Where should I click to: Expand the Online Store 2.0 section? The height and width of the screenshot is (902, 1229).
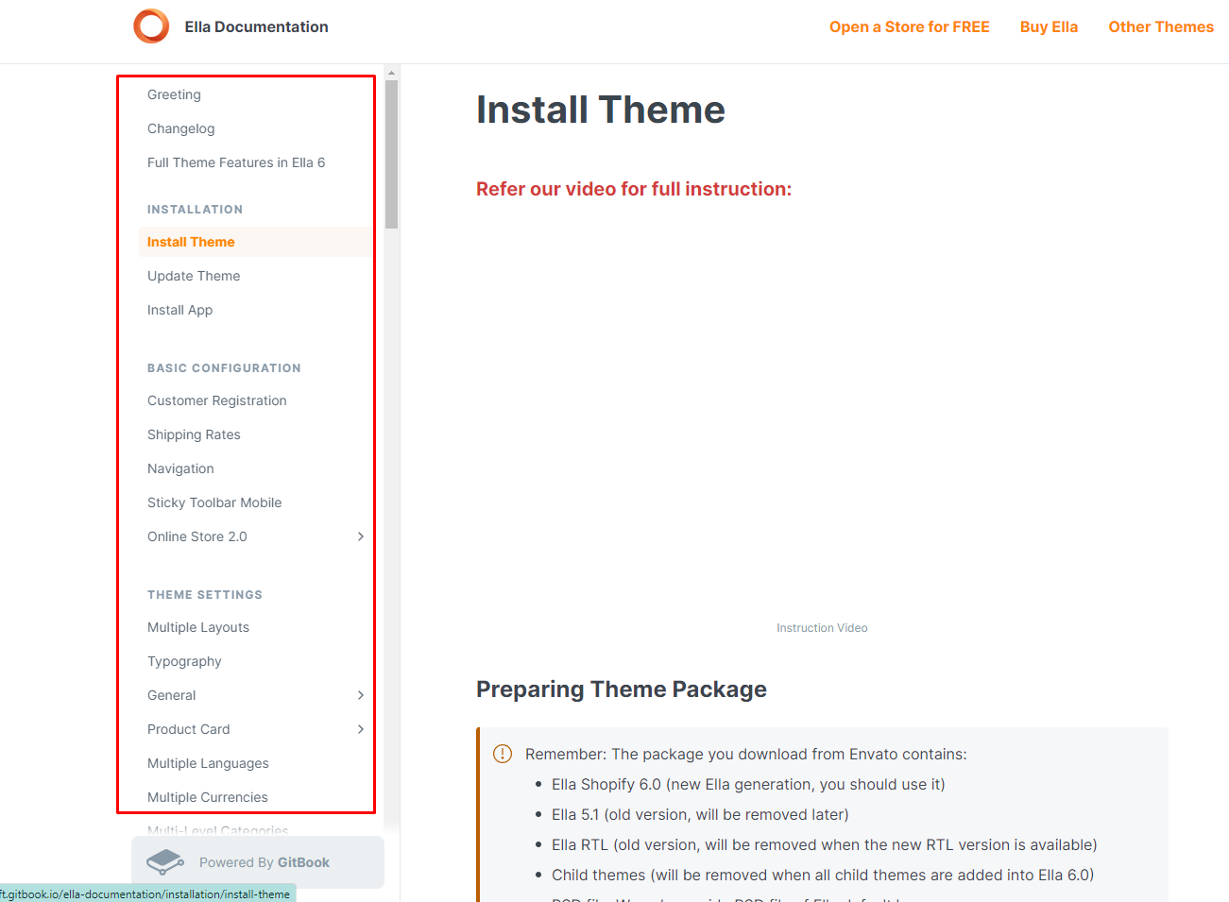click(361, 536)
